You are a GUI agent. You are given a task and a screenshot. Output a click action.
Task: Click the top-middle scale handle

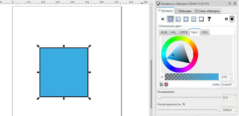pyautogui.click(x=64, y=46)
